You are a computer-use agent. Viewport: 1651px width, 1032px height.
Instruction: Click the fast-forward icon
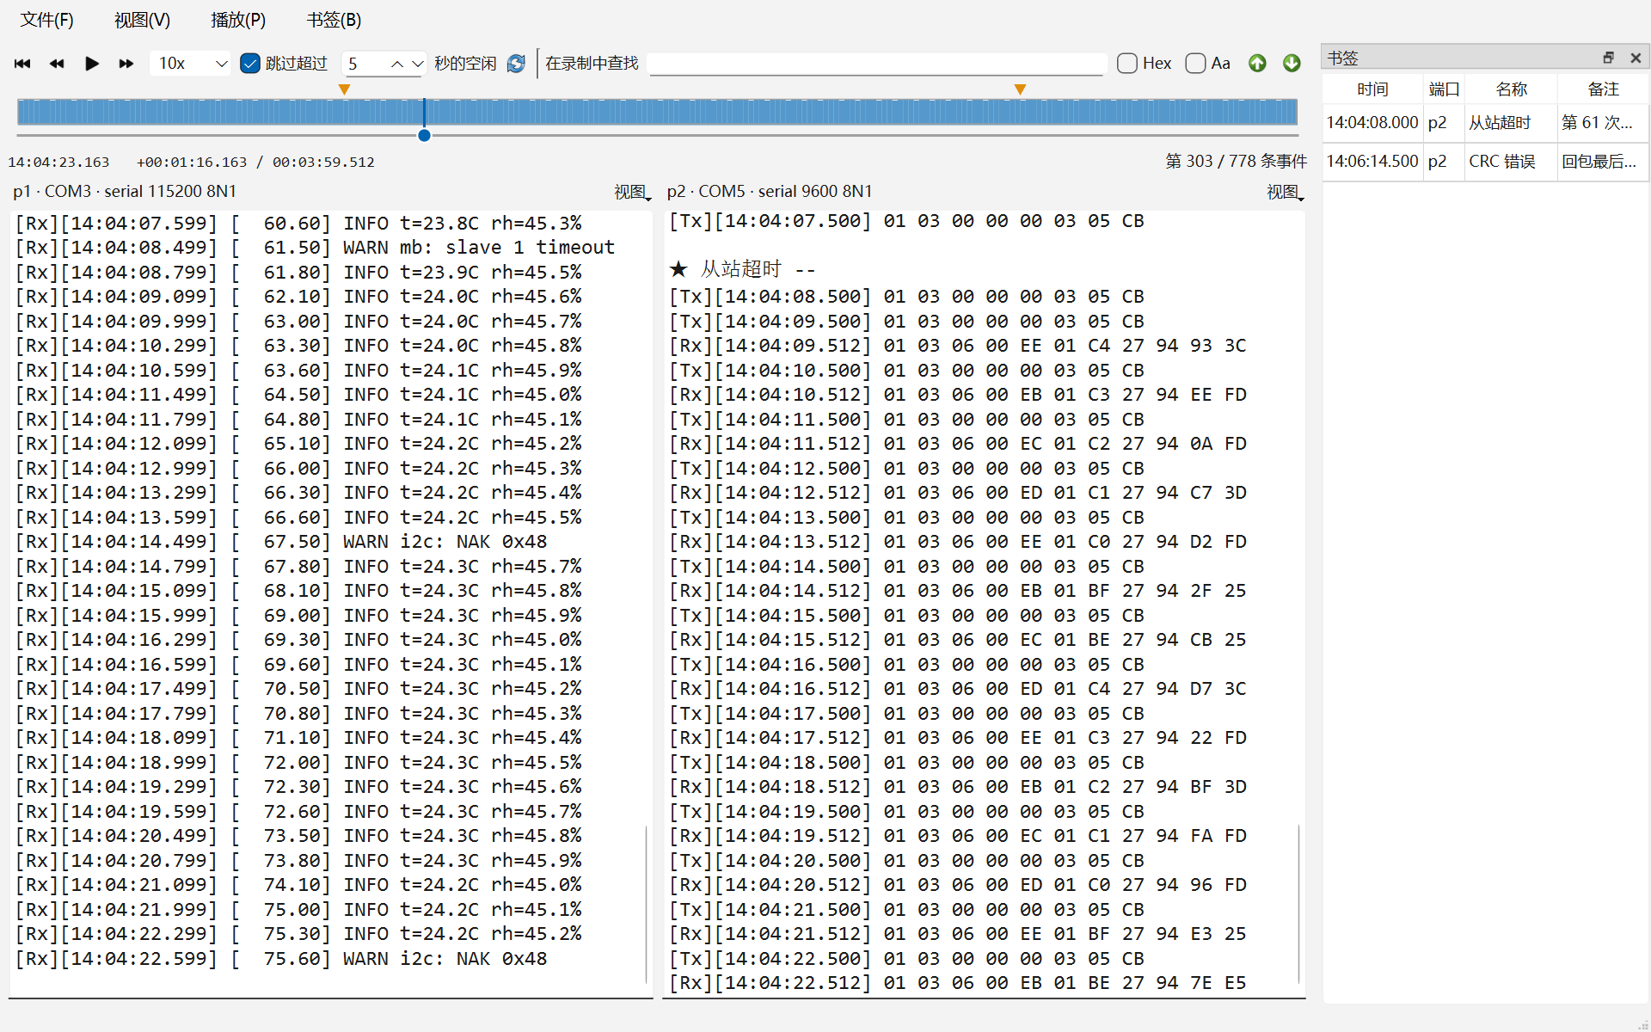pos(126,64)
